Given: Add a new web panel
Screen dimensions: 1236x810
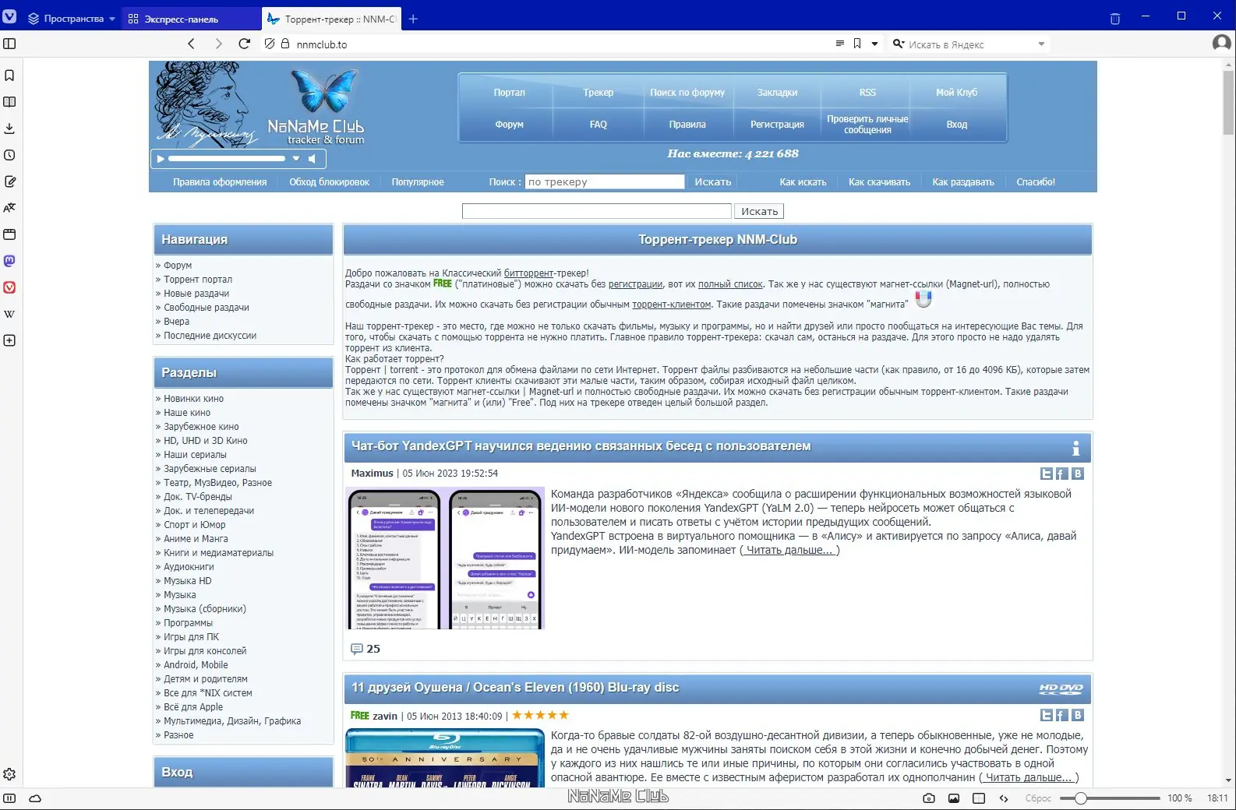Looking at the screenshot, I should coord(9,340).
